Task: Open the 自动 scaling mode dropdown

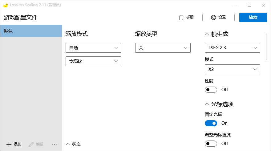Action: [x=93, y=48]
